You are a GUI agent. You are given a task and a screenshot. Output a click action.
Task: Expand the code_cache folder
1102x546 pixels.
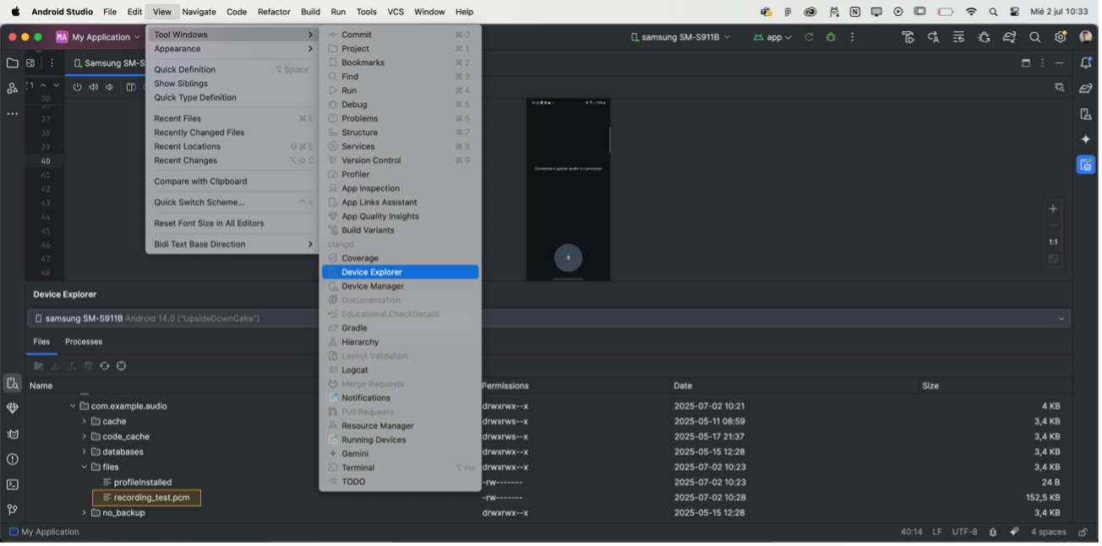84,436
